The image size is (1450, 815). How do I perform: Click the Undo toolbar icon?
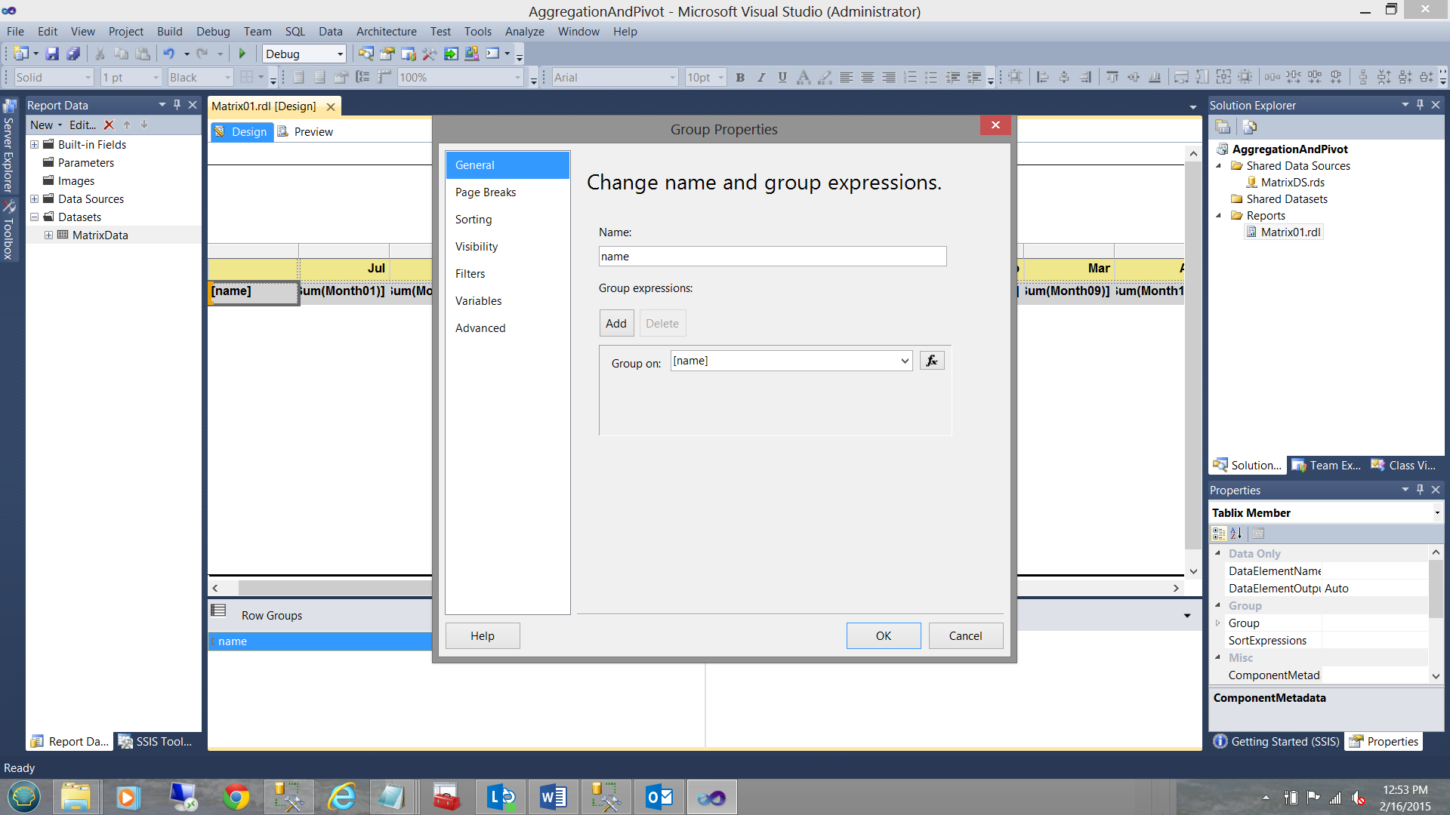[x=169, y=54]
